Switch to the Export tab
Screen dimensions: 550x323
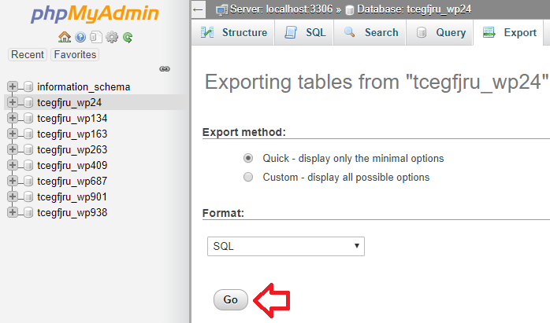[508, 32]
